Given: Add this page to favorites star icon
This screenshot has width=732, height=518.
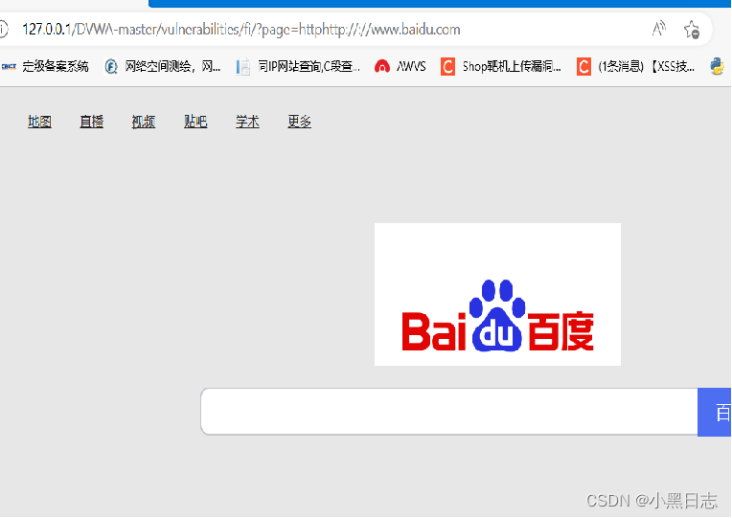Looking at the screenshot, I should point(692,30).
